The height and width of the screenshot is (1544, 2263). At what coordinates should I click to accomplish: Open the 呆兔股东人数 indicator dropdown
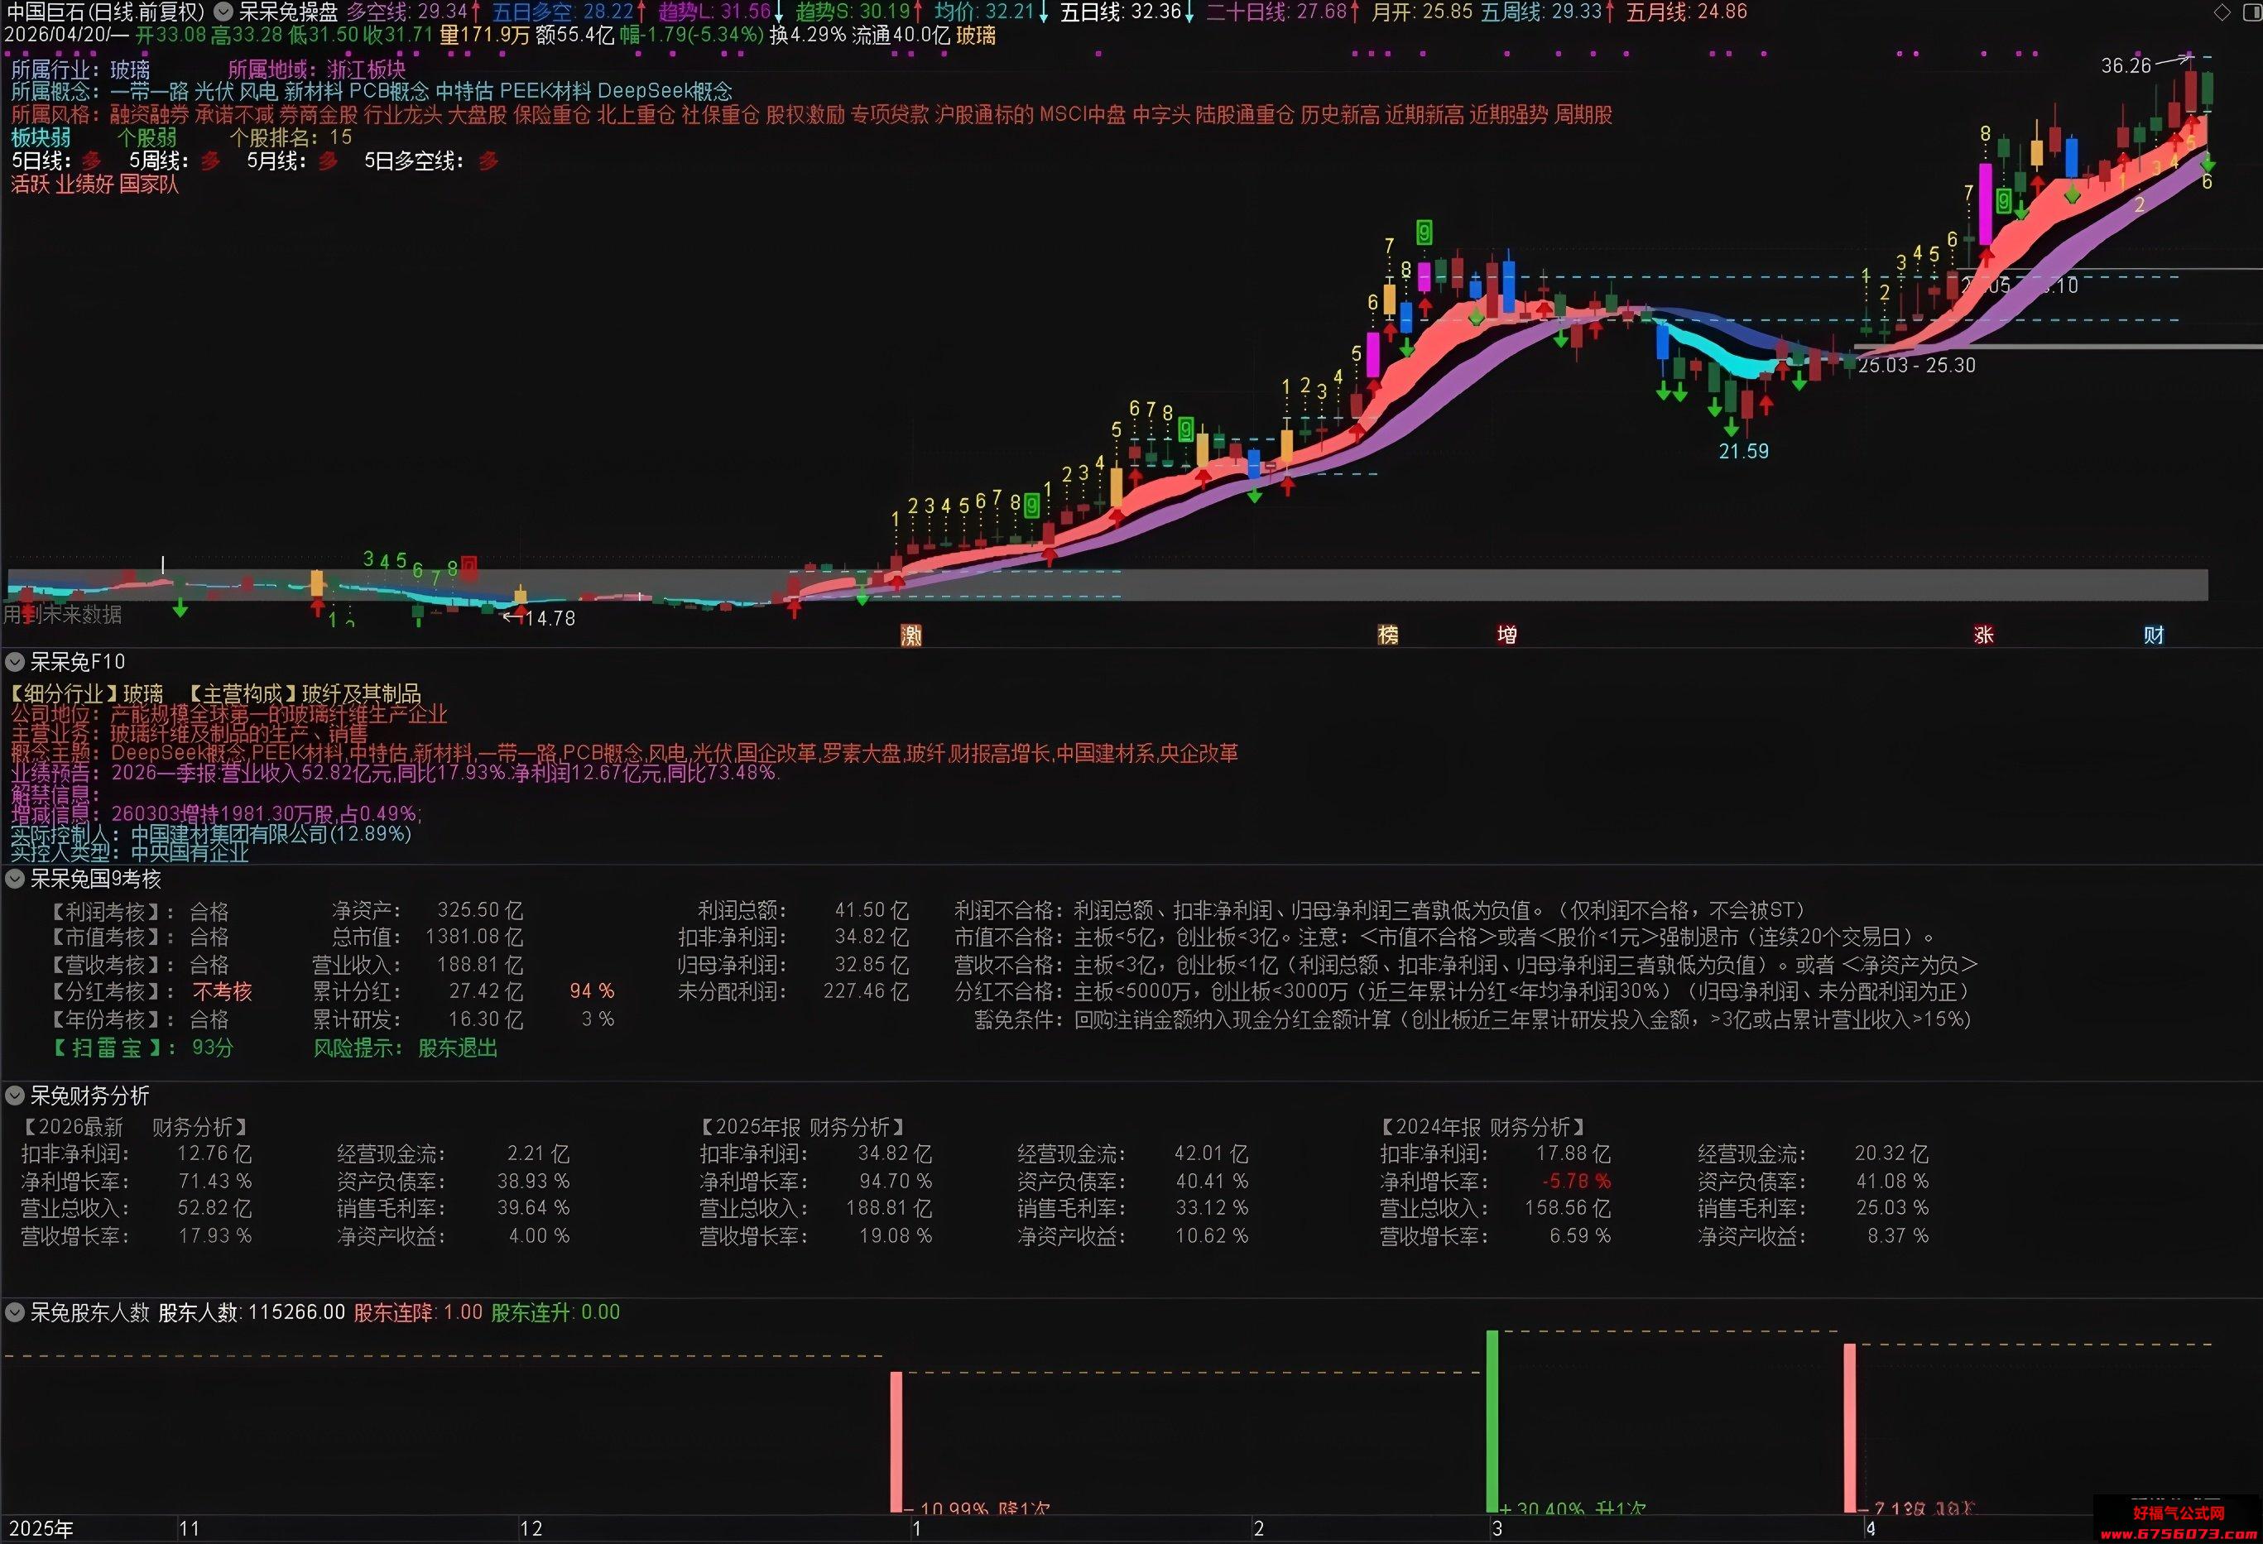[15, 1312]
